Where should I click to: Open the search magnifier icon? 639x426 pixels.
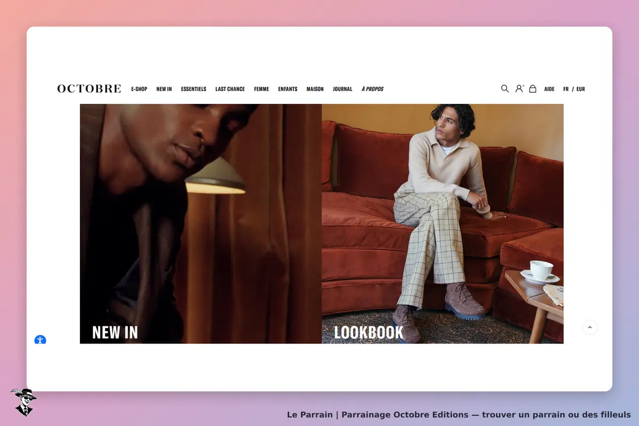click(x=505, y=89)
